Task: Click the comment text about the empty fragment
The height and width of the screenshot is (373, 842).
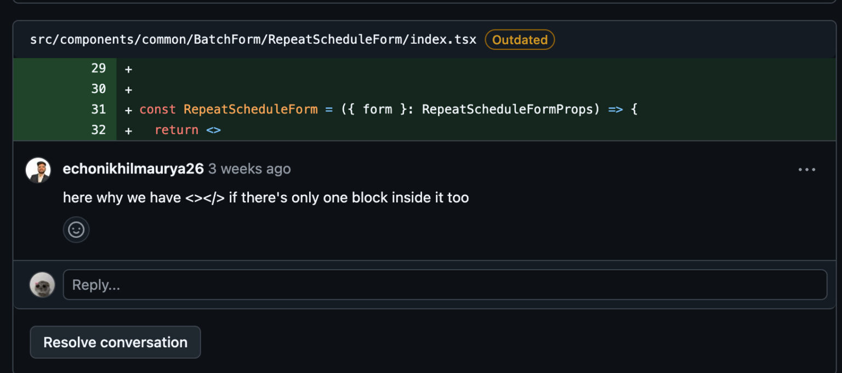Action: click(266, 197)
